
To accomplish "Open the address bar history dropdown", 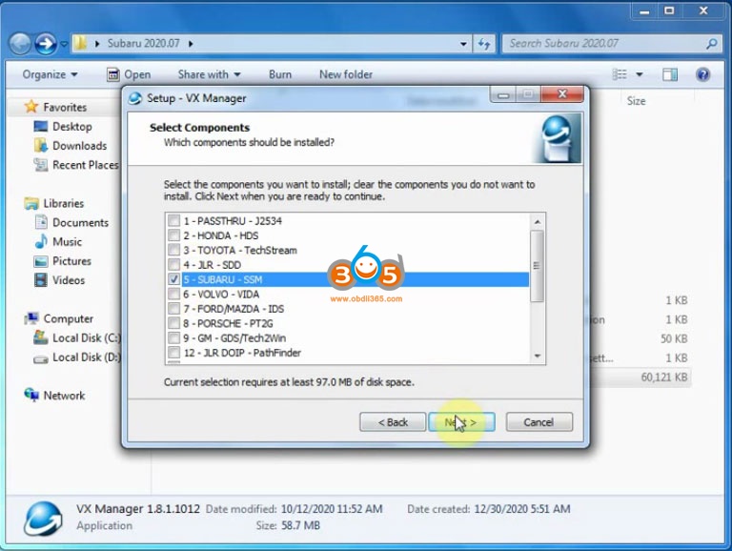I will point(463,44).
